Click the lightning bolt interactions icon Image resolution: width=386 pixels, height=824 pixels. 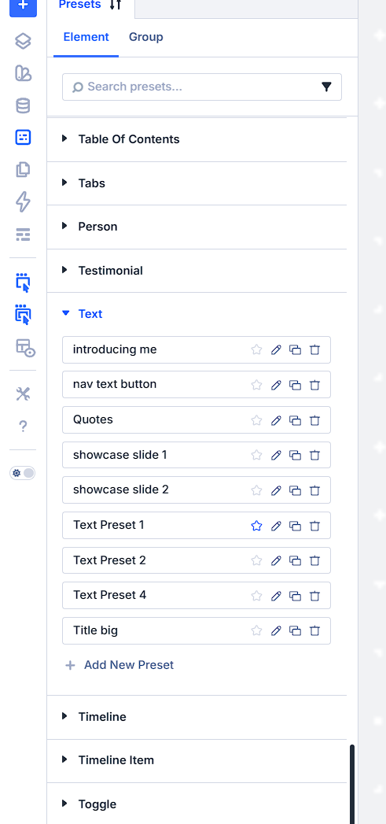23,201
